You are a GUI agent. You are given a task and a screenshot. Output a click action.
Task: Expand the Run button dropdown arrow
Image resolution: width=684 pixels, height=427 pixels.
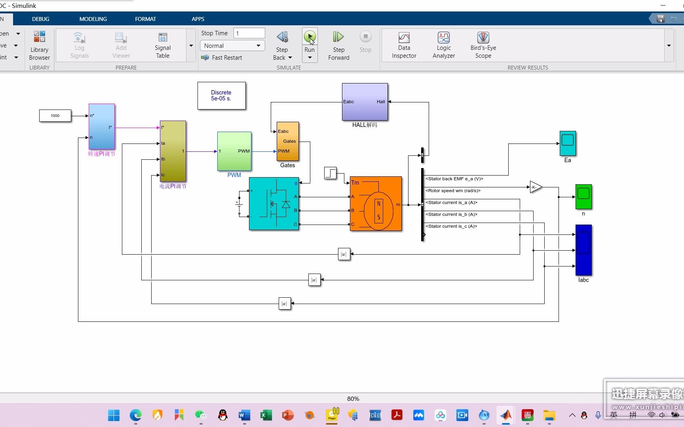point(310,57)
